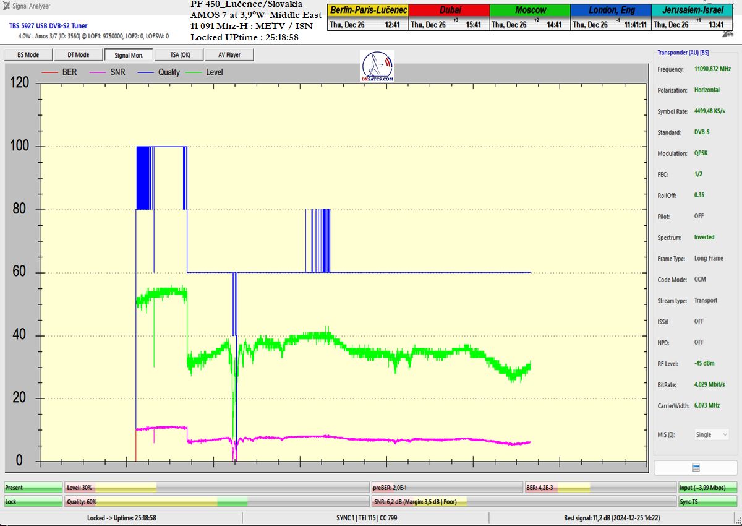Click the window resize grip at bottom corner
The height and width of the screenshot is (526, 742).
(737, 521)
